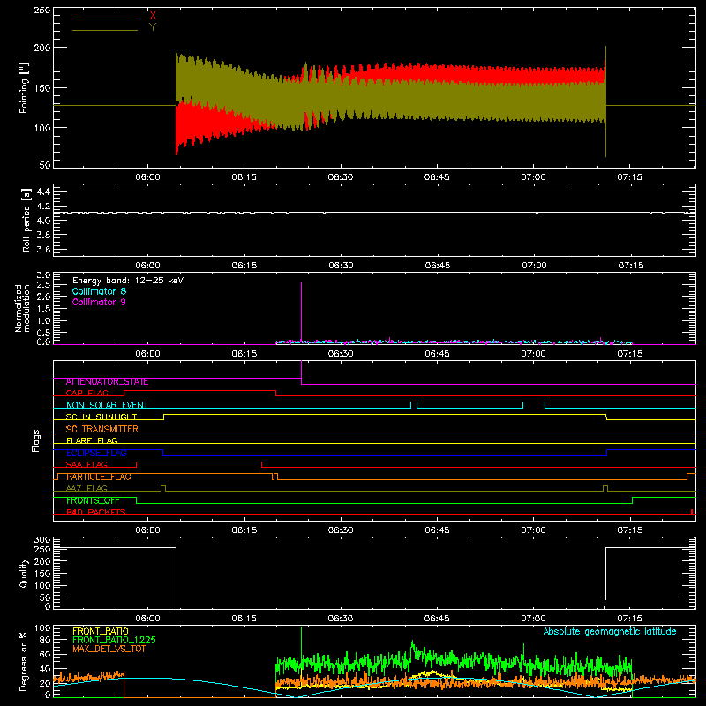Select the "ATTENUATOR_STATE" flag label

(x=107, y=382)
